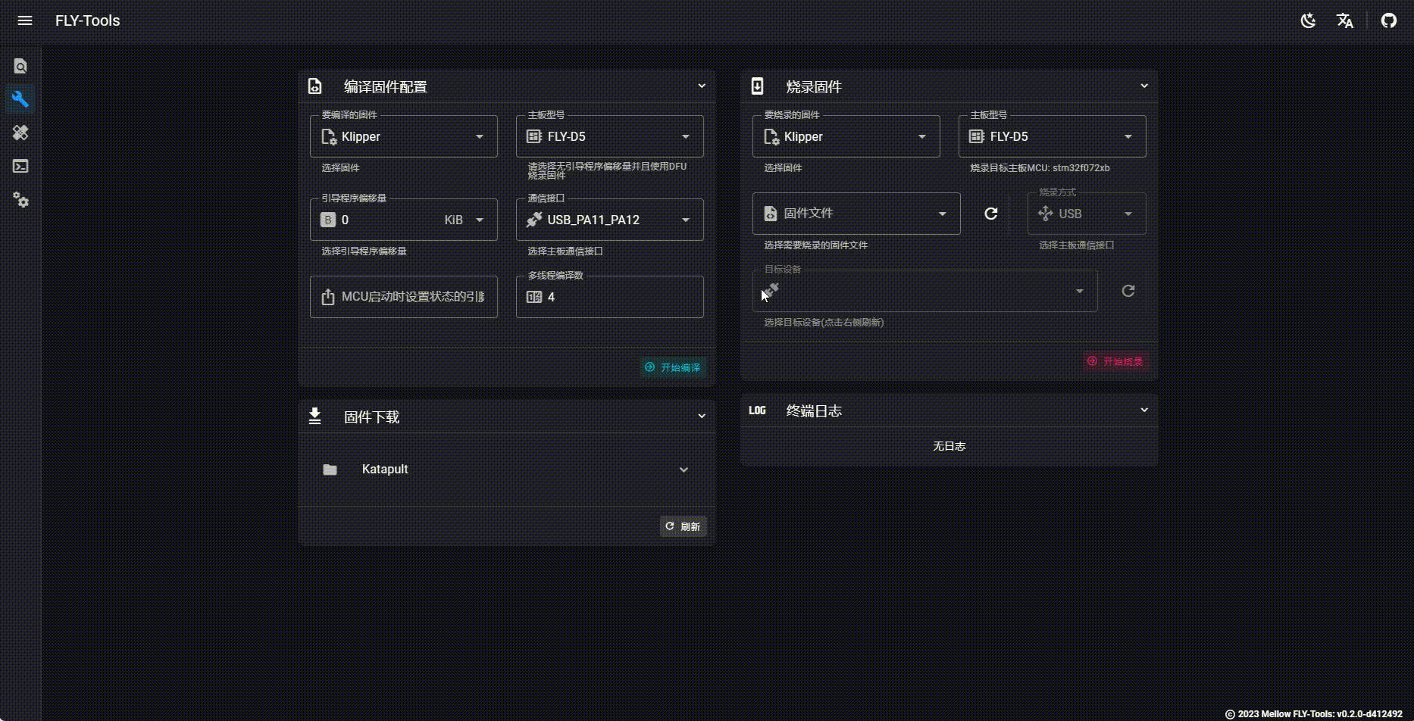The image size is (1414, 721).
Task: Open the compile 主板型号 FLY-D5 dropdown
Action: coord(609,136)
